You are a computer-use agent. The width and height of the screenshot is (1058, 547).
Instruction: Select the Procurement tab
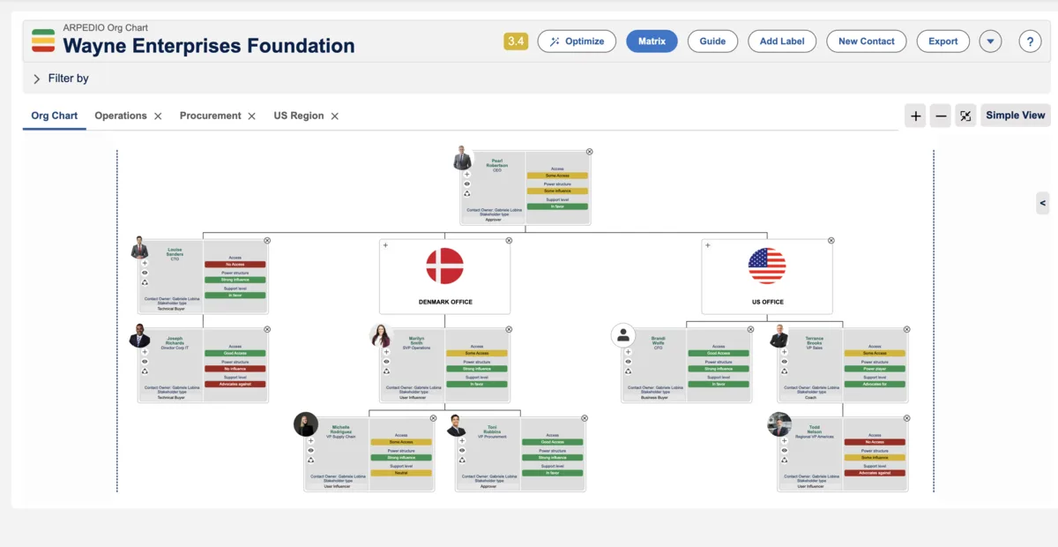210,116
